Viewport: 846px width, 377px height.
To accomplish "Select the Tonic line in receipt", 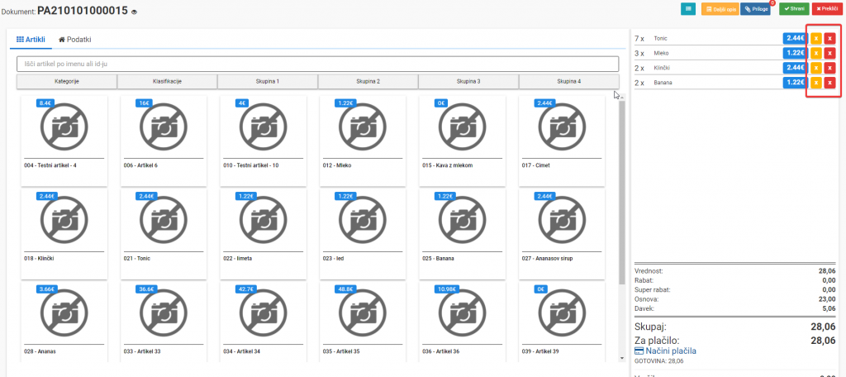I will click(x=736, y=38).
